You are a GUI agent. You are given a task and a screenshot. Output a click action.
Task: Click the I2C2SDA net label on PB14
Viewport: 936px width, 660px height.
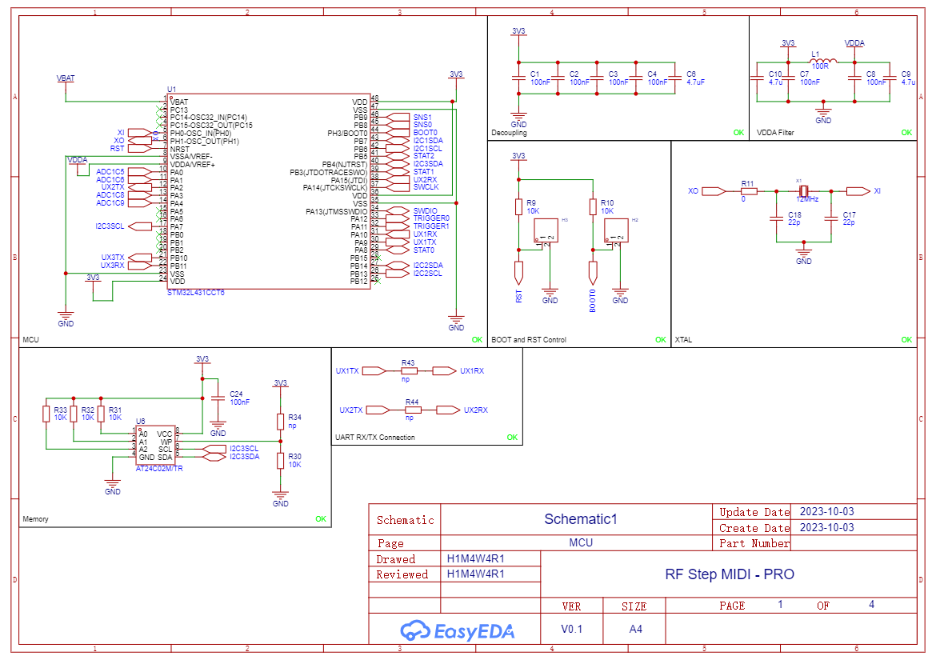coord(428,266)
